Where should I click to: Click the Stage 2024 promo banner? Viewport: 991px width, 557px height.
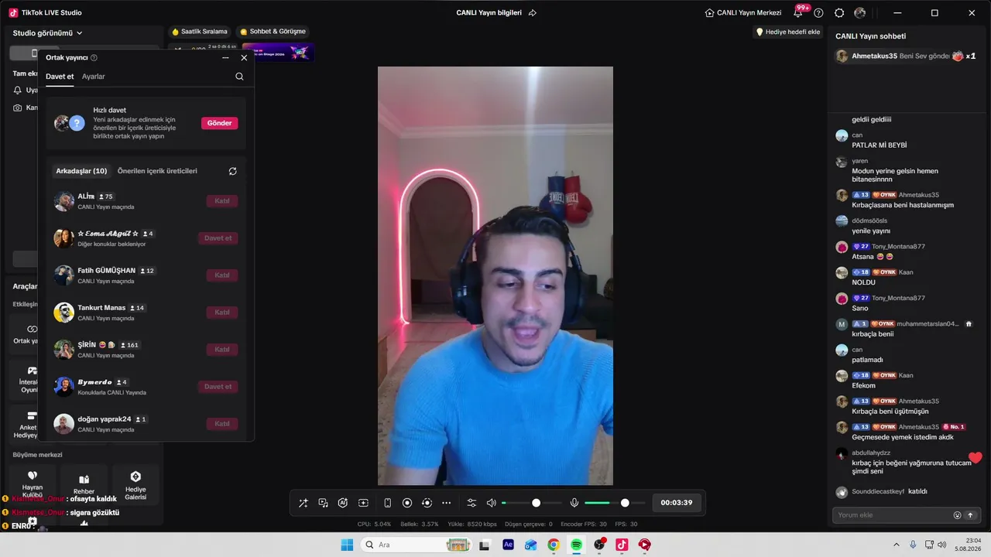click(x=278, y=52)
